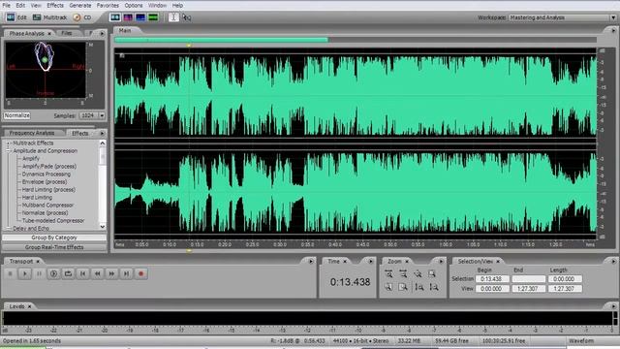Select the Spectral Phase display icon

point(153,17)
